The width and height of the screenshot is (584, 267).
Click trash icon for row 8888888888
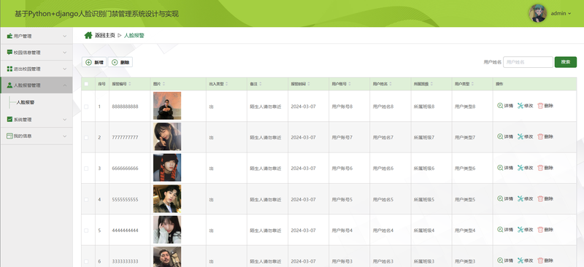tap(540, 106)
